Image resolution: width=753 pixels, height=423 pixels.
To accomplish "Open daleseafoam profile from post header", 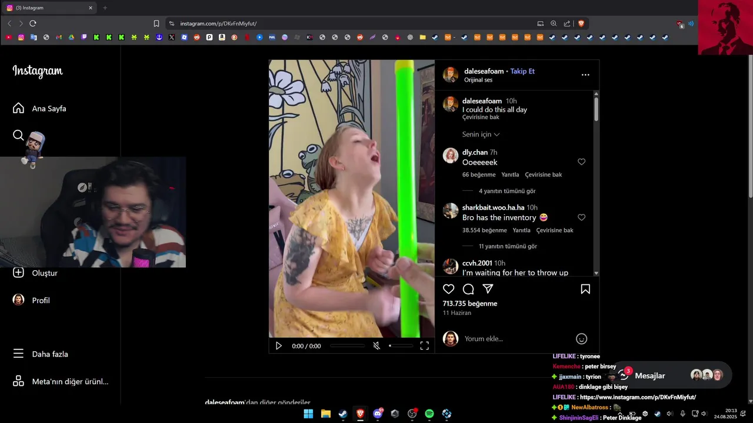I will [x=484, y=71].
